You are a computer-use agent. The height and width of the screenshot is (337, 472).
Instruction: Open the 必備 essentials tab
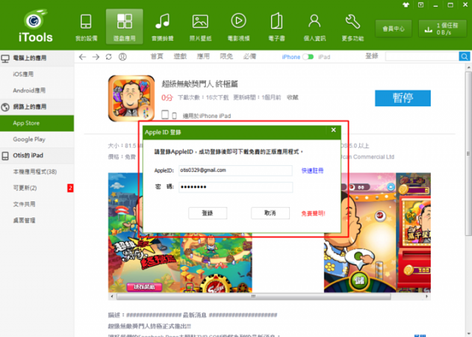coord(249,56)
